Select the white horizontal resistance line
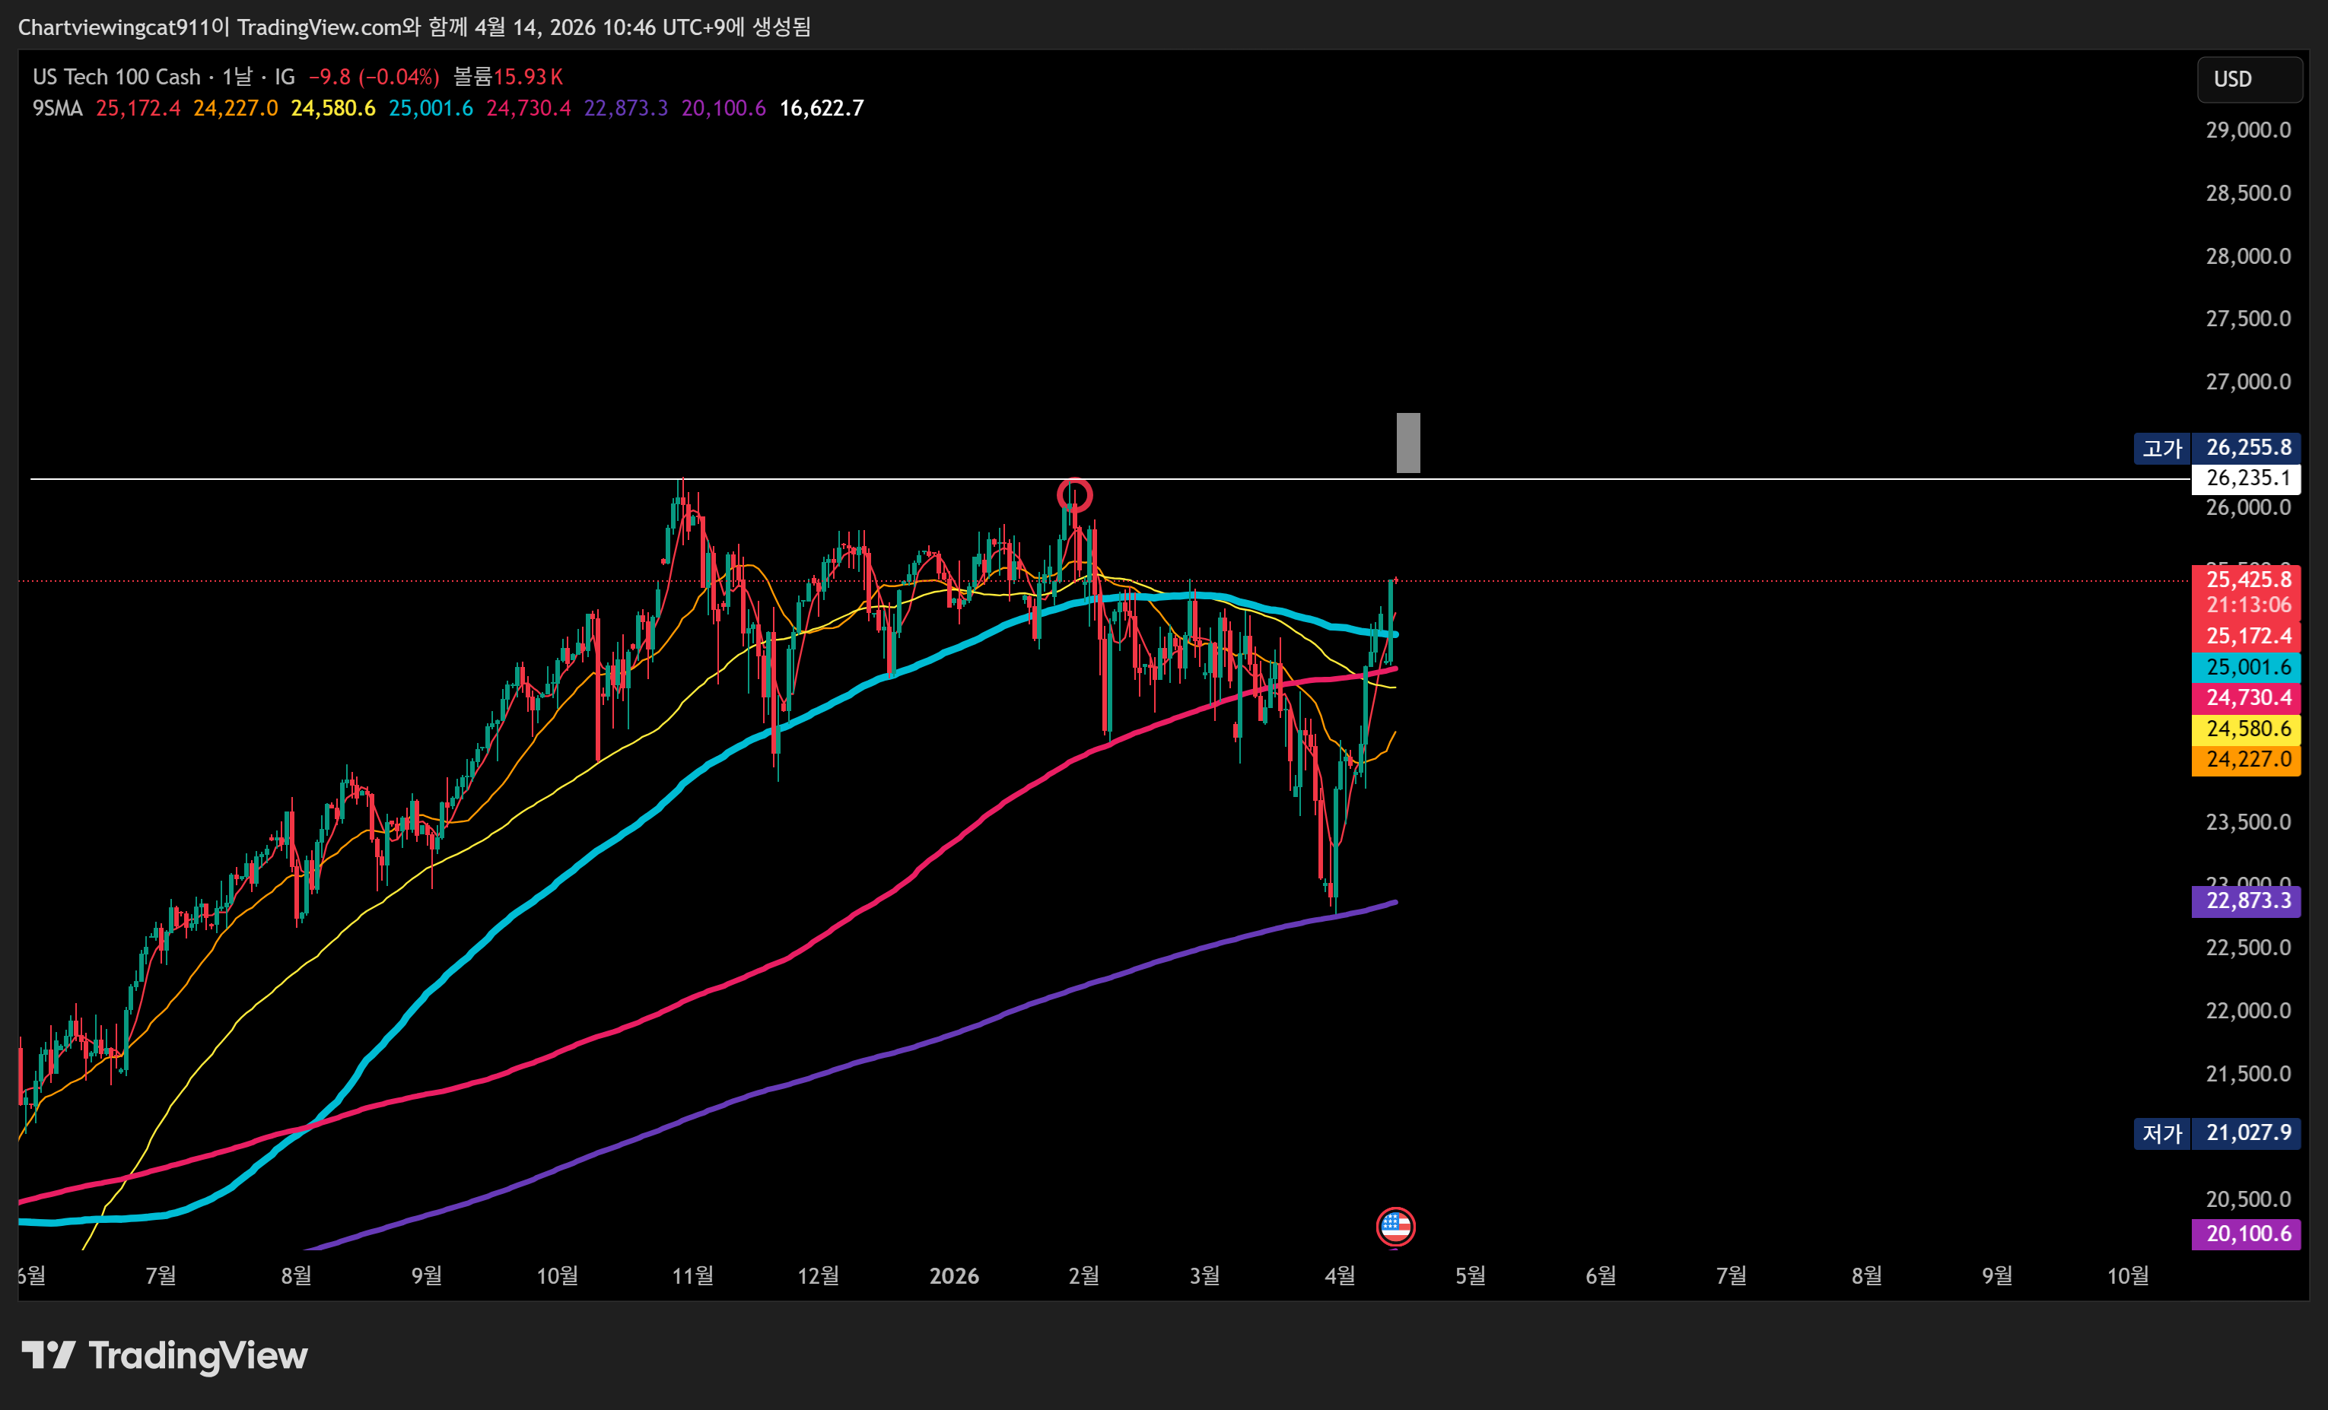Viewport: 2328px width, 1410px height. pos(378,479)
